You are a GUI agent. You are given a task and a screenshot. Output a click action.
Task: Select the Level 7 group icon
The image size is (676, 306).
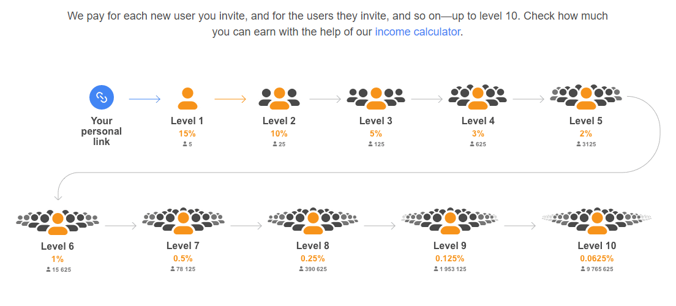point(183,222)
